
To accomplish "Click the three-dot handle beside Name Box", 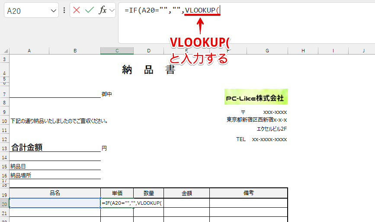I will click(x=64, y=10).
